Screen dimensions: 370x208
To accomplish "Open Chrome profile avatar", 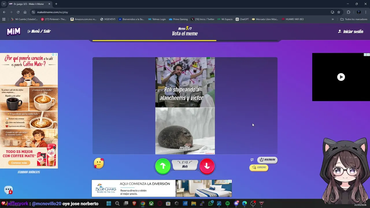I will (359, 12).
